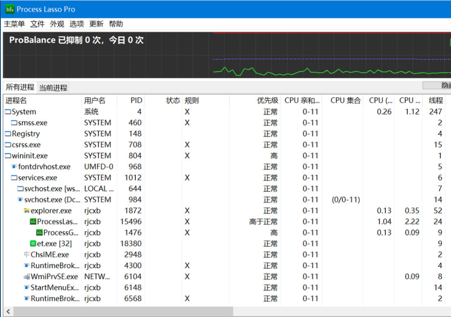451x317 pixels.
Task: Click the ChsIME.exe input method icon
Action: coord(27,254)
